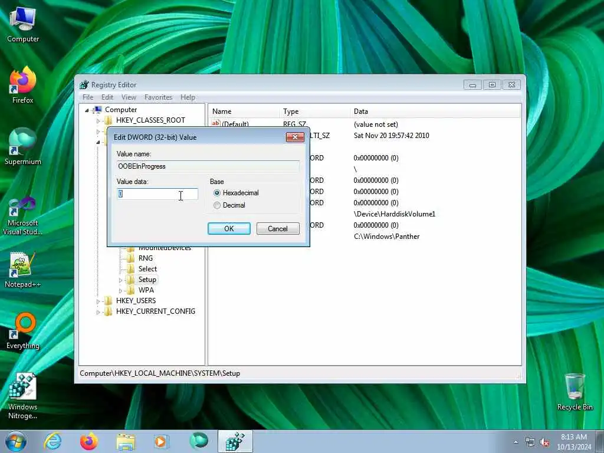The image size is (604, 453).
Task: Select the Hexadecimal base radio button
Action: tap(217, 193)
